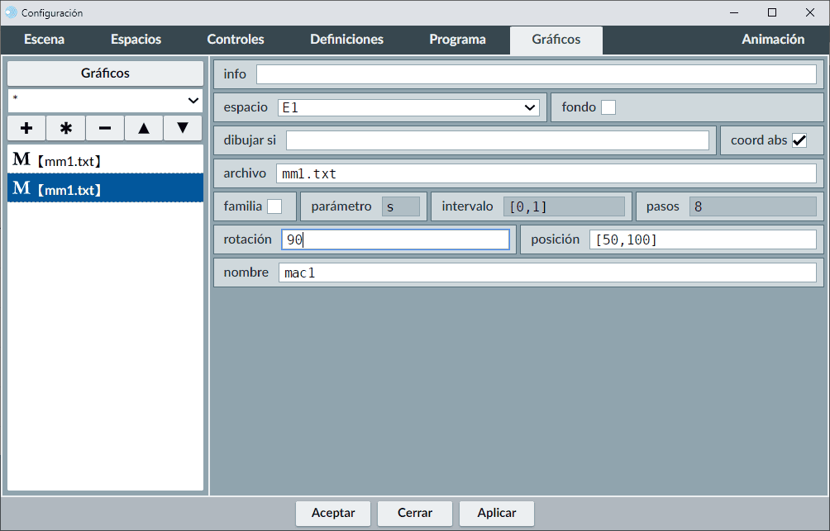Go to the Programa tab
Image resolution: width=830 pixels, height=531 pixels.
457,40
